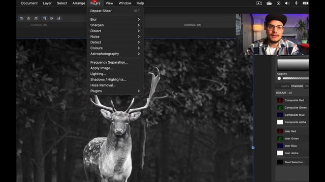This screenshot has width=325, height=182.
Task: Click the battery status icon
Action: tap(305, 3)
